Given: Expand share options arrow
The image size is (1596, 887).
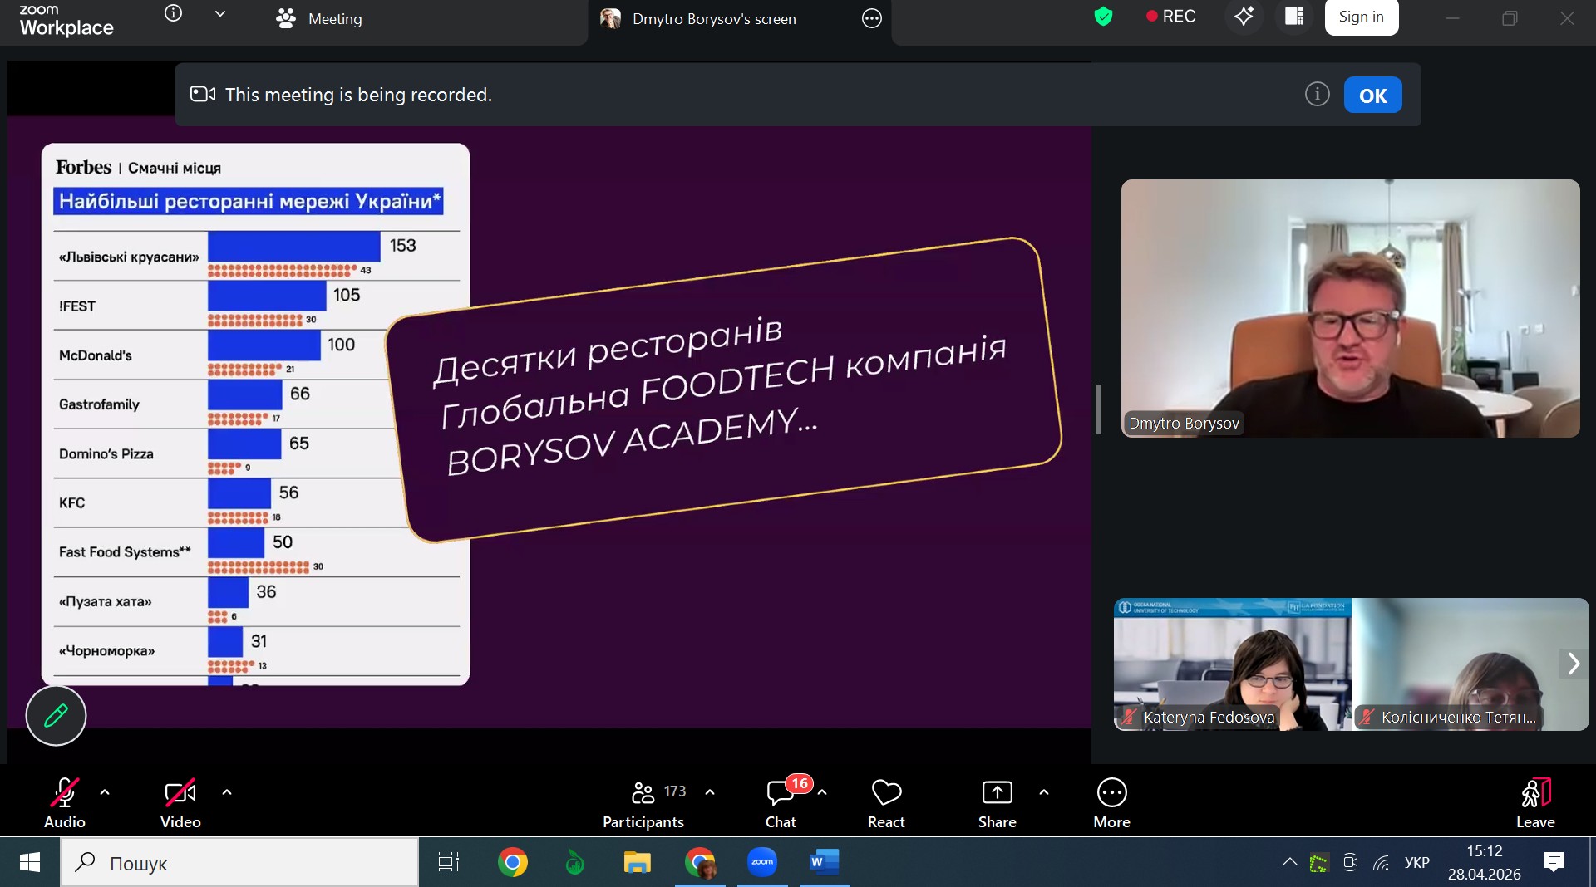Looking at the screenshot, I should (1044, 793).
